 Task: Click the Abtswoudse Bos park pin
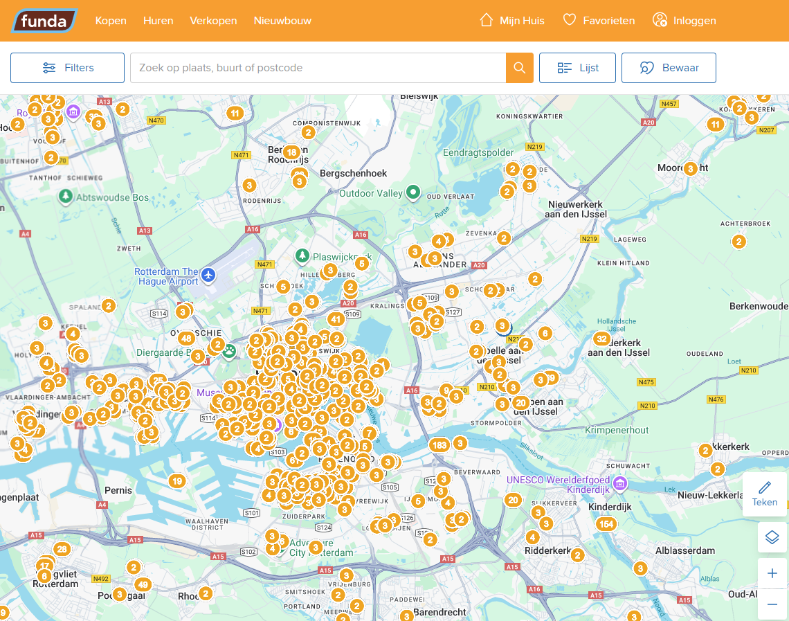click(x=66, y=196)
